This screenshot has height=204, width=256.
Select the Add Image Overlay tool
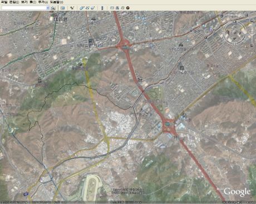(93, 8)
